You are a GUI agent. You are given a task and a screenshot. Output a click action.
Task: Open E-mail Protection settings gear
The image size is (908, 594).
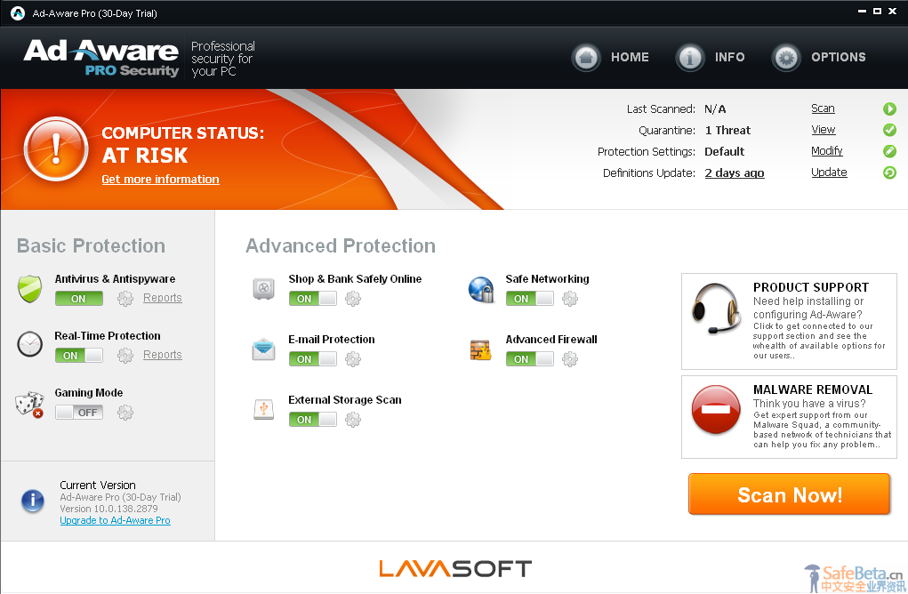tap(353, 359)
